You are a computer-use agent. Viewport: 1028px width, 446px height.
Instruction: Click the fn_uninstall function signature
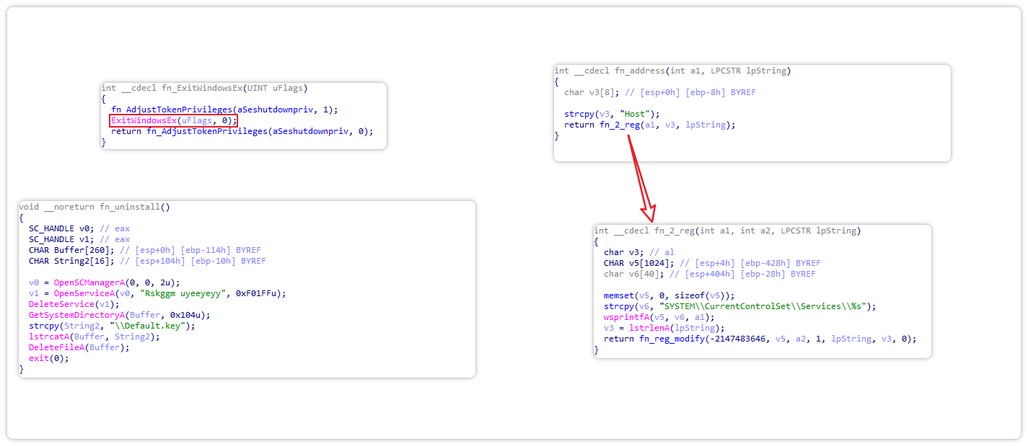click(95, 207)
